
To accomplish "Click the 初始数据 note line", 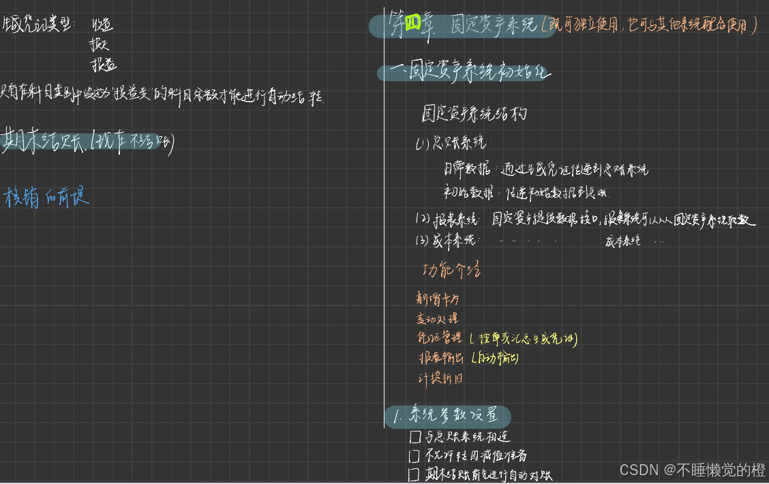I will click(x=526, y=192).
